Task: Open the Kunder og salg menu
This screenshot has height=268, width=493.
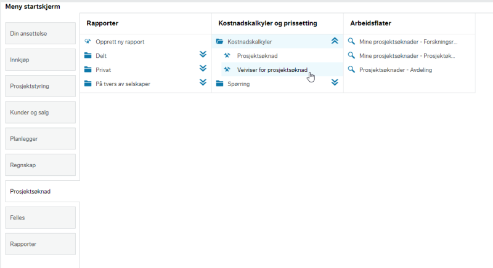Action: (40, 112)
